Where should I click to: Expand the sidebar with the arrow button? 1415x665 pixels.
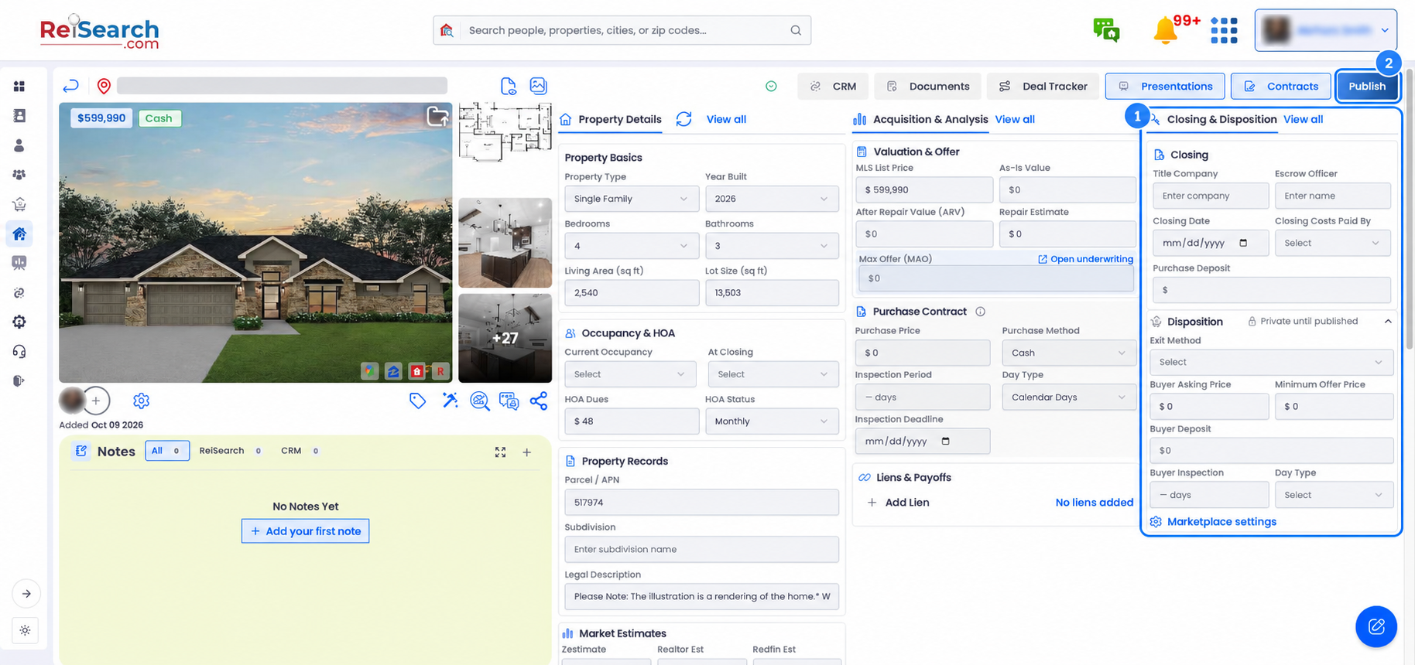click(x=26, y=594)
